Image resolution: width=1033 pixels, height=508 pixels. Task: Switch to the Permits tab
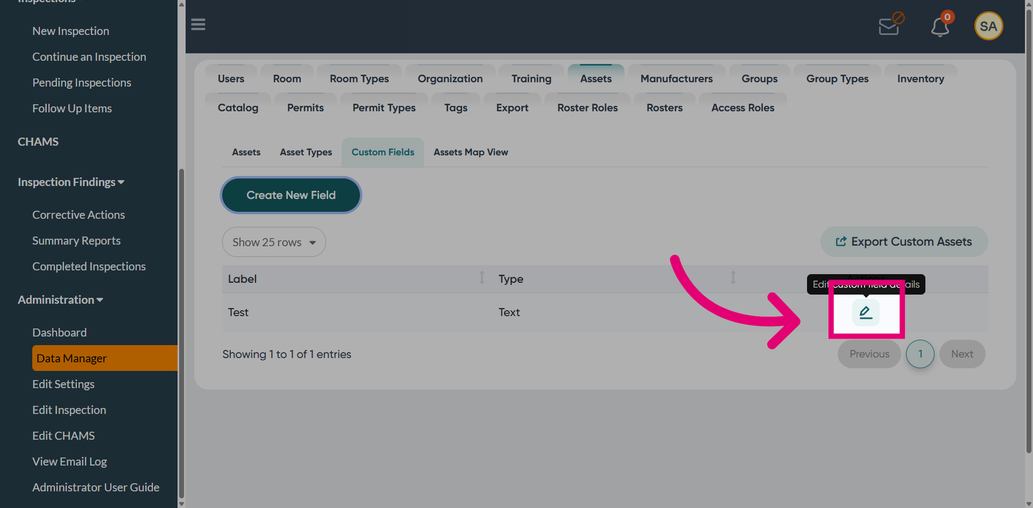[305, 108]
